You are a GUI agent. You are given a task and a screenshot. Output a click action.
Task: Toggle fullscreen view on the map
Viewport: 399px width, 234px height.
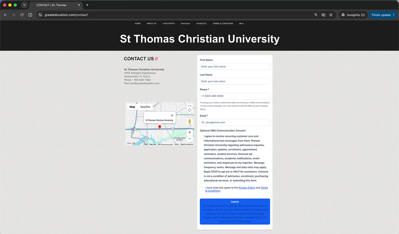point(190,107)
